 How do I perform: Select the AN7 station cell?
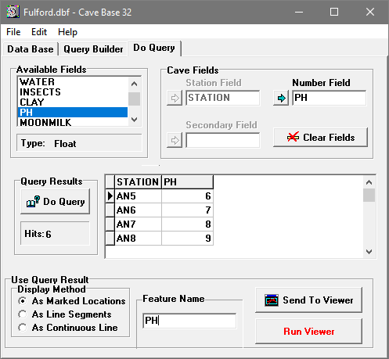[x=138, y=224]
